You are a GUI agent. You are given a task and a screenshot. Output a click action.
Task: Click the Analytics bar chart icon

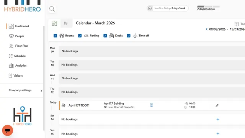11,66
